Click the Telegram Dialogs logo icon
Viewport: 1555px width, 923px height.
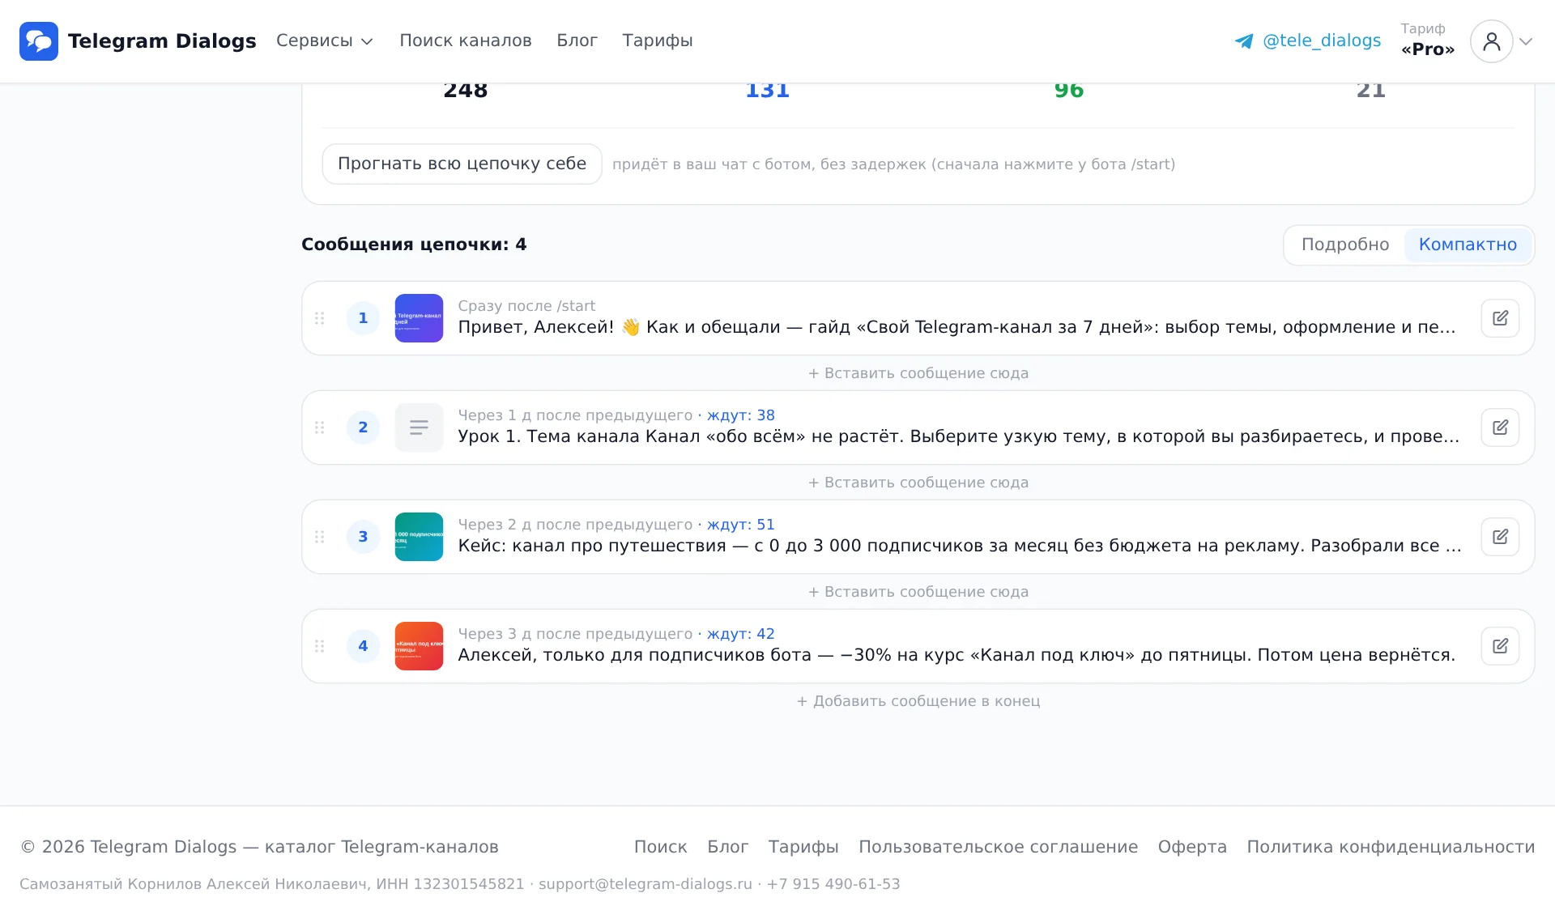click(39, 41)
